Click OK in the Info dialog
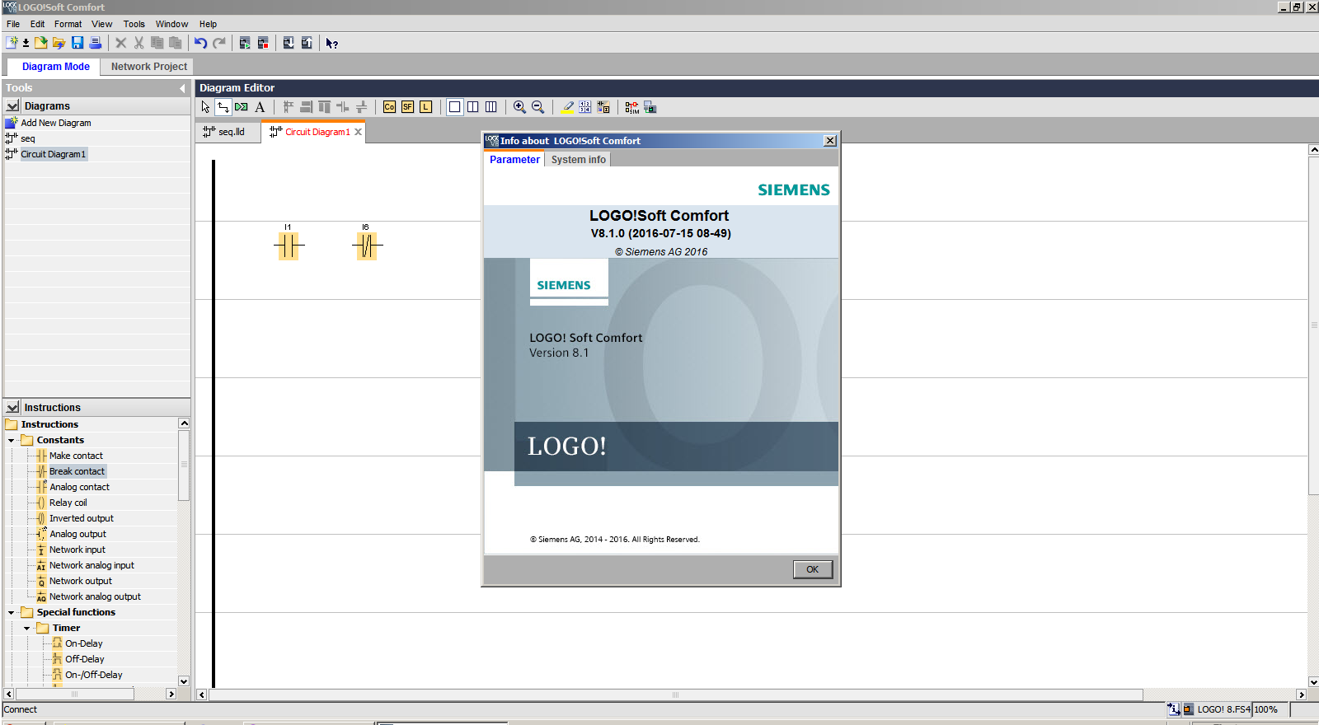 point(813,569)
